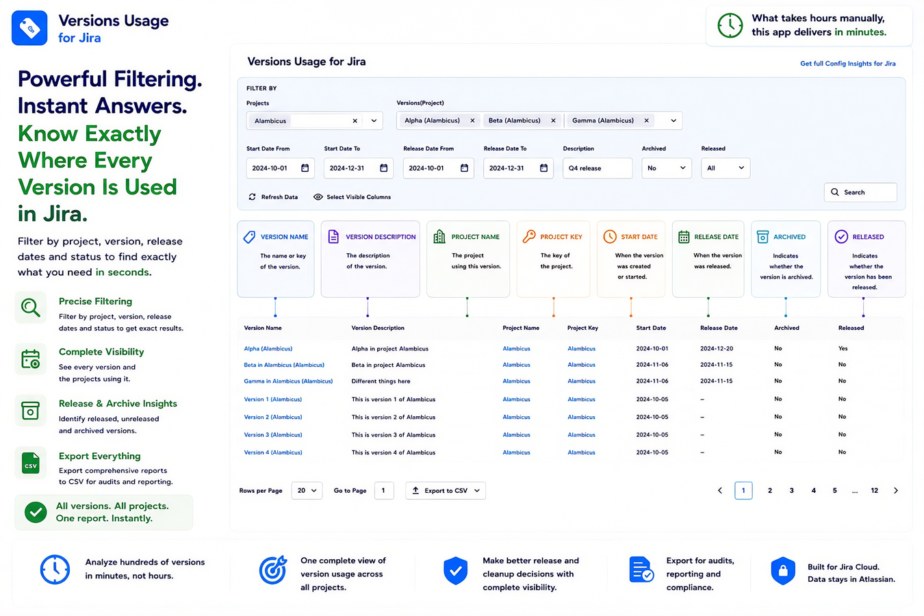Click the Release & Archive Insights box icon
This screenshot has width=924, height=616.
[31, 411]
